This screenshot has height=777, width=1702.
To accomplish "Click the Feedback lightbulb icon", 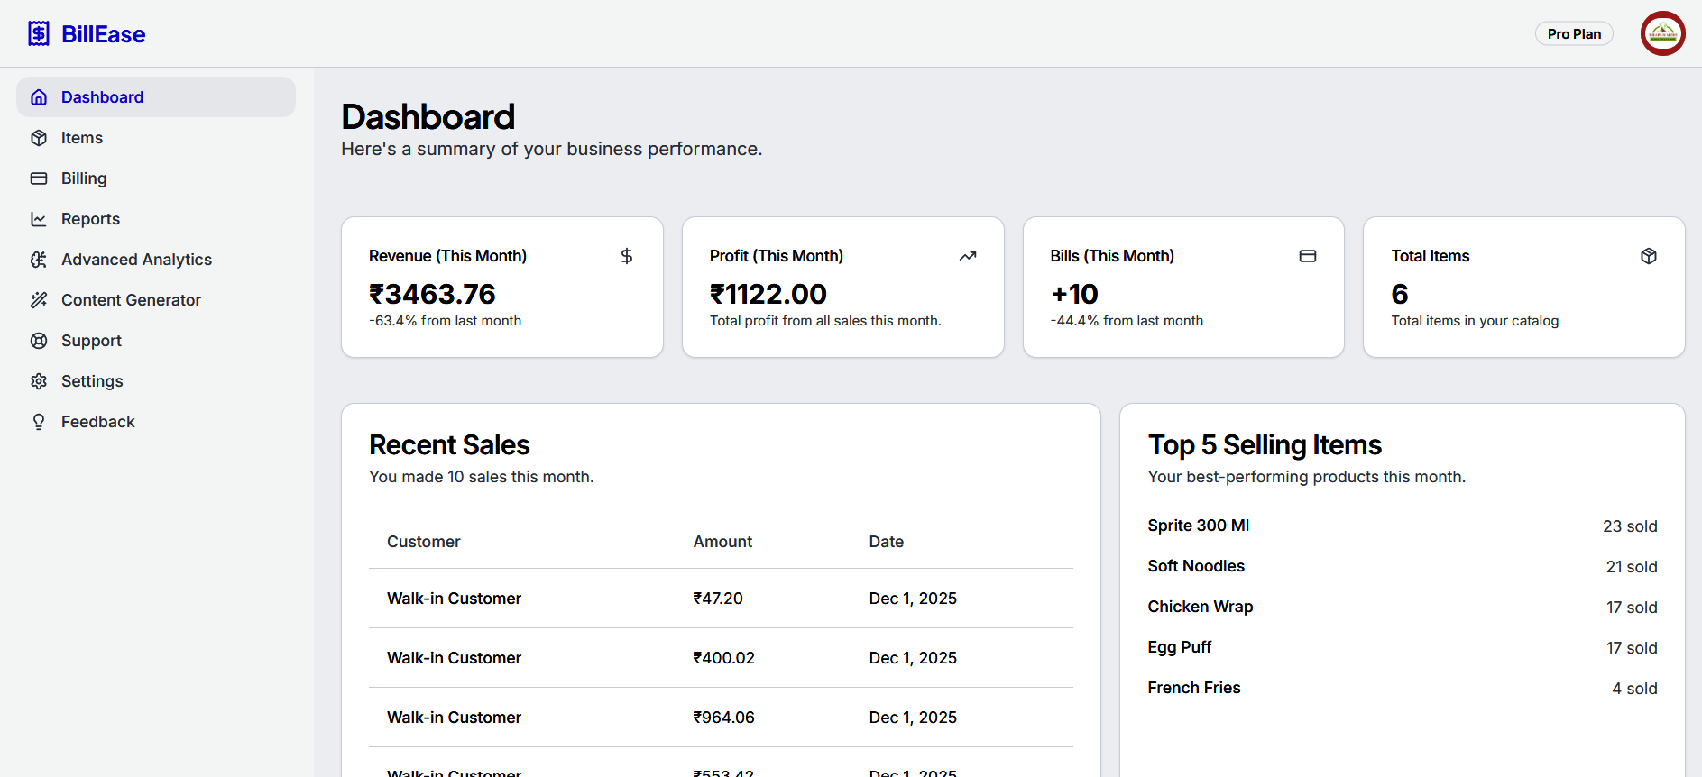I will tap(39, 422).
